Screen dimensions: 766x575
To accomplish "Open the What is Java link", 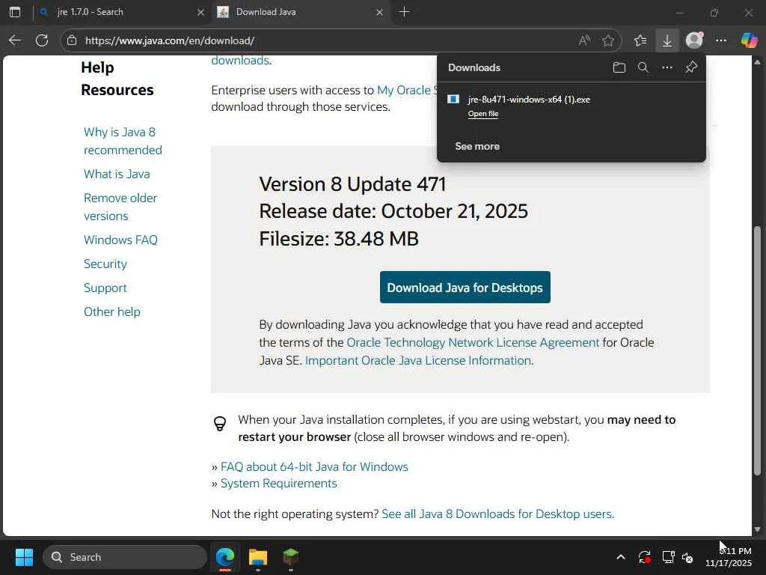I will tap(117, 174).
